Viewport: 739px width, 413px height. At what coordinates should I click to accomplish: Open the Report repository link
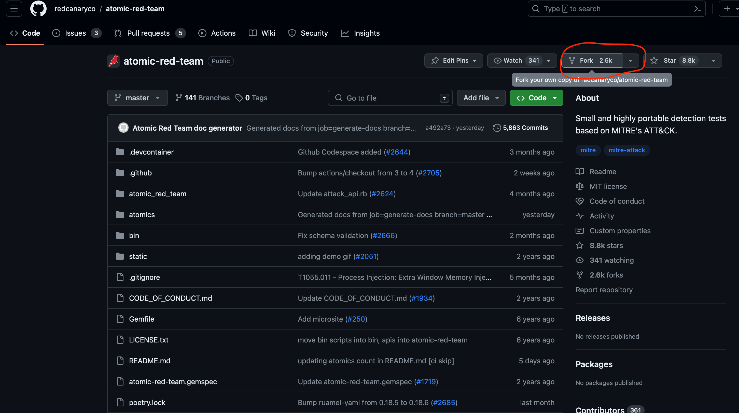(604, 290)
